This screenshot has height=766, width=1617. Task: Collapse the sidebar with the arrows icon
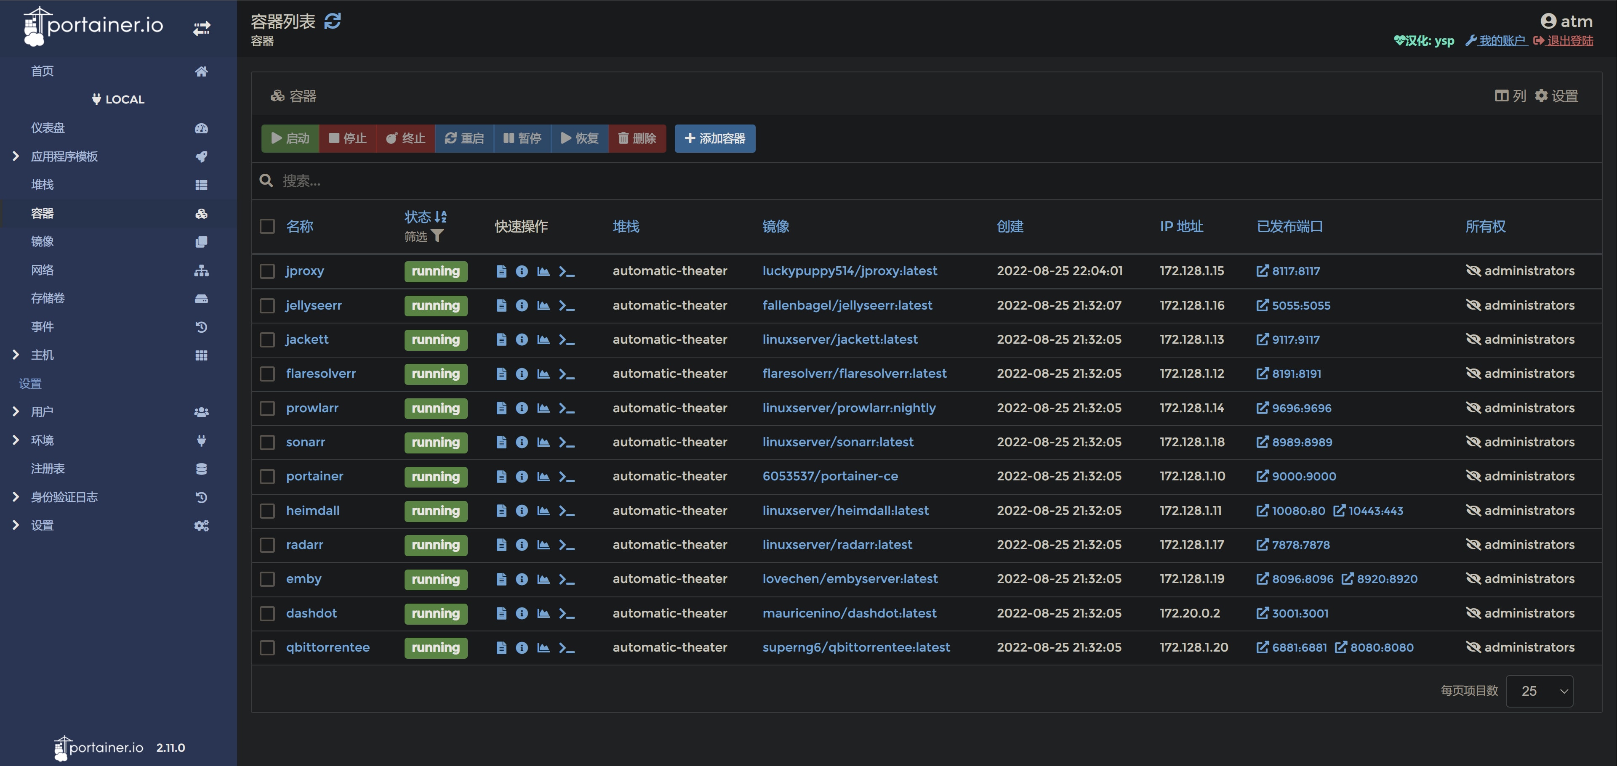click(202, 28)
